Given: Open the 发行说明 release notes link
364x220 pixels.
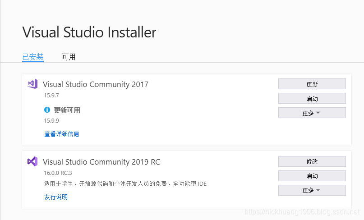Looking at the screenshot, I should click(56, 197).
